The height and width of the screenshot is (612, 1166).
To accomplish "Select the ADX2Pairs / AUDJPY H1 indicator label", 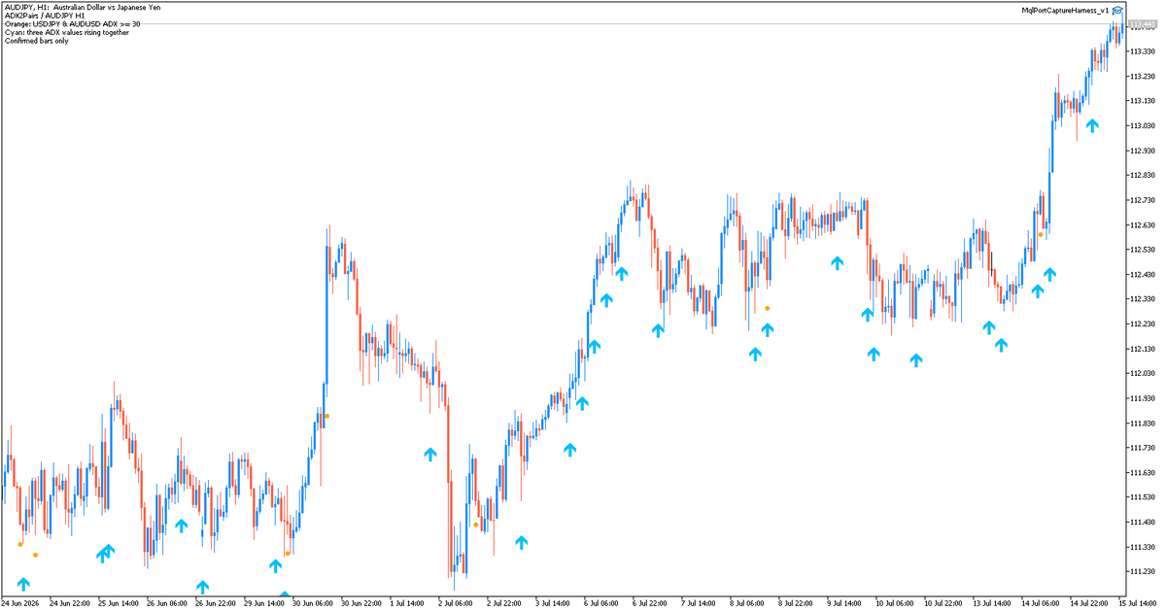I will (x=45, y=16).
